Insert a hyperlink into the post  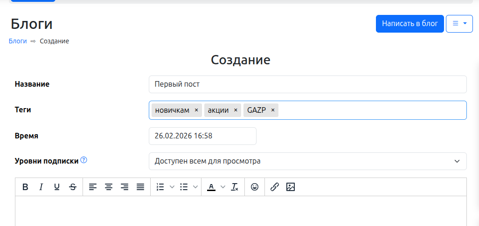click(x=275, y=187)
